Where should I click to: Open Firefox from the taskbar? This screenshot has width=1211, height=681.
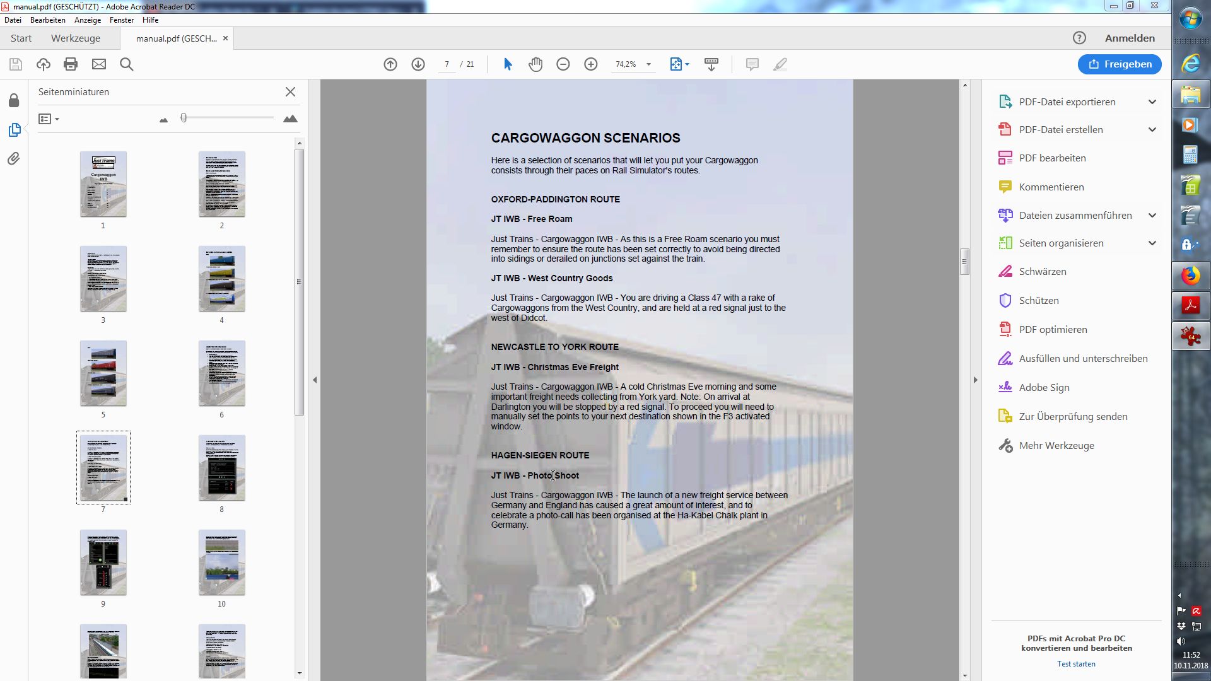pos(1191,276)
